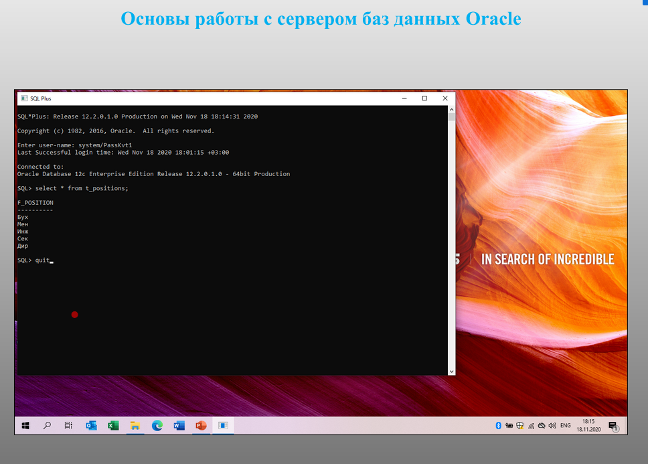Click the SQL Plus scrollbar up arrow
Screen dimensions: 648x464
(451, 110)
